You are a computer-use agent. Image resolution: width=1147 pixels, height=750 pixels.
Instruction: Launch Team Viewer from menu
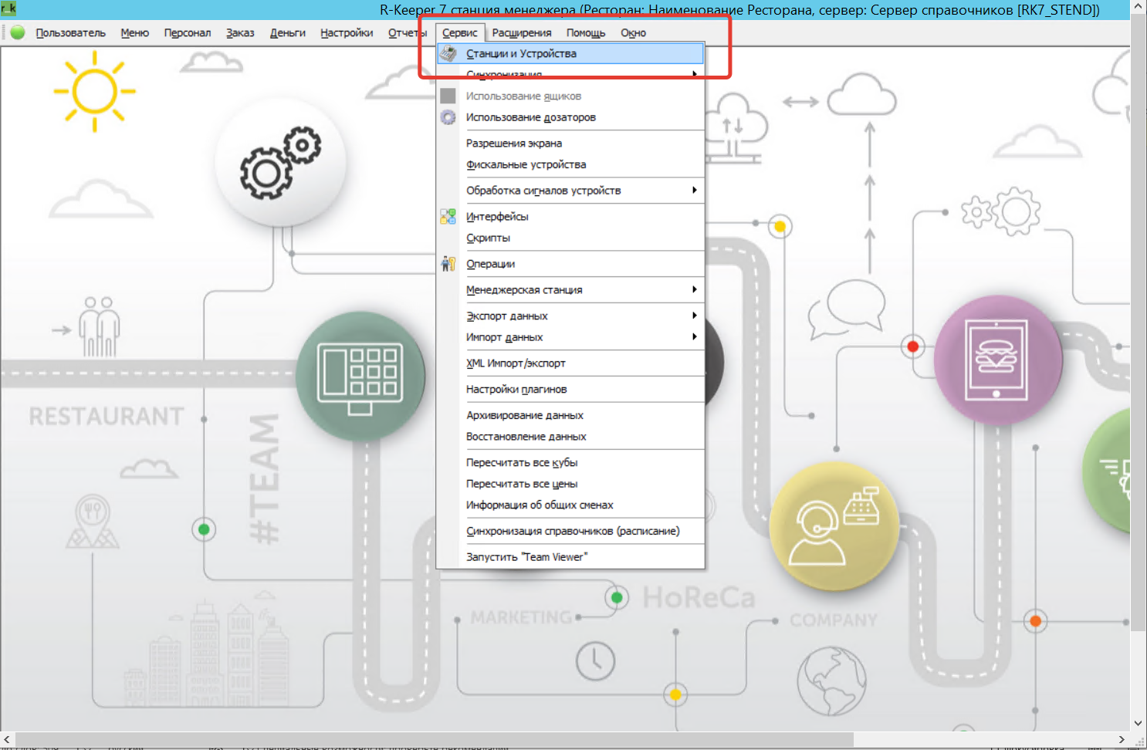526,557
